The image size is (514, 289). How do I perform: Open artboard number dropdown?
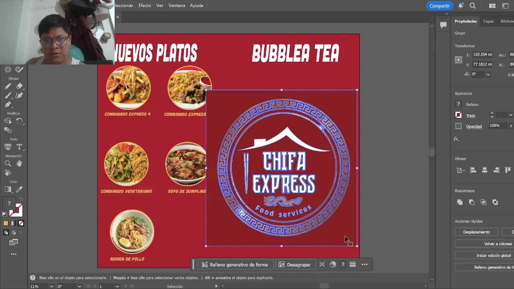117,286
